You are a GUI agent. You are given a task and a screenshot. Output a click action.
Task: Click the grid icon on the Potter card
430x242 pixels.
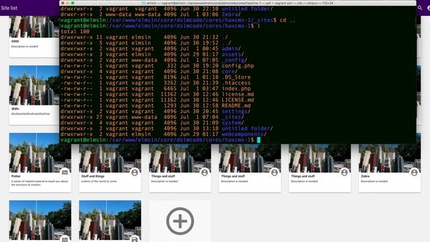pyautogui.click(x=64, y=172)
